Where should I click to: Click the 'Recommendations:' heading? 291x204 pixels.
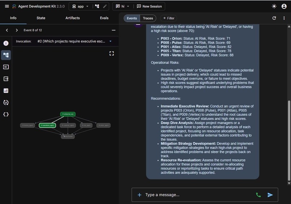point(166,98)
